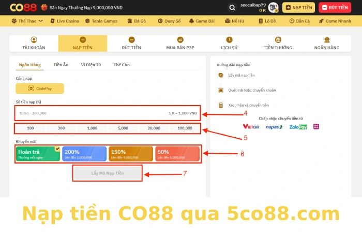Choose the 5,000 preset amount
This screenshot has height=233, width=362.
[x=123, y=128]
